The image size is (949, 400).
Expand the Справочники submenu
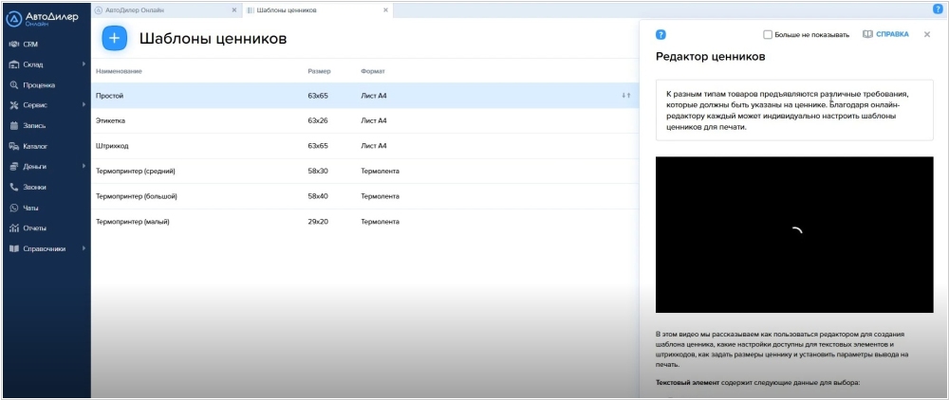pyautogui.click(x=84, y=248)
